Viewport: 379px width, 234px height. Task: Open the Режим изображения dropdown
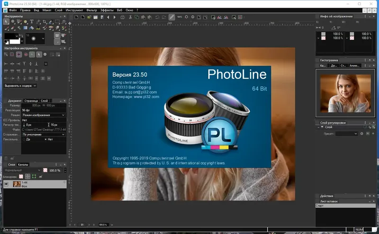point(44,115)
